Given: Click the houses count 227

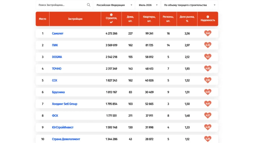Looking at the screenshot, I should (130, 33).
